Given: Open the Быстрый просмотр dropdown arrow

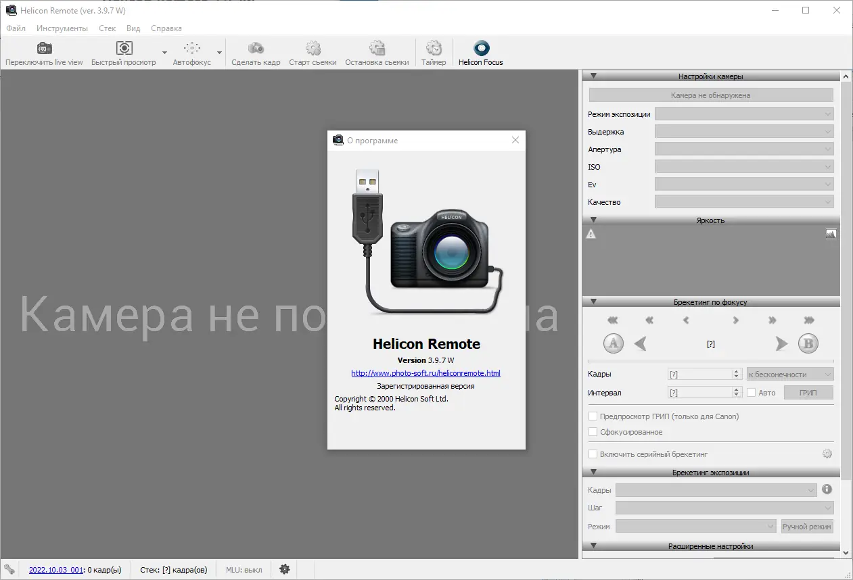Looking at the screenshot, I should [x=164, y=53].
